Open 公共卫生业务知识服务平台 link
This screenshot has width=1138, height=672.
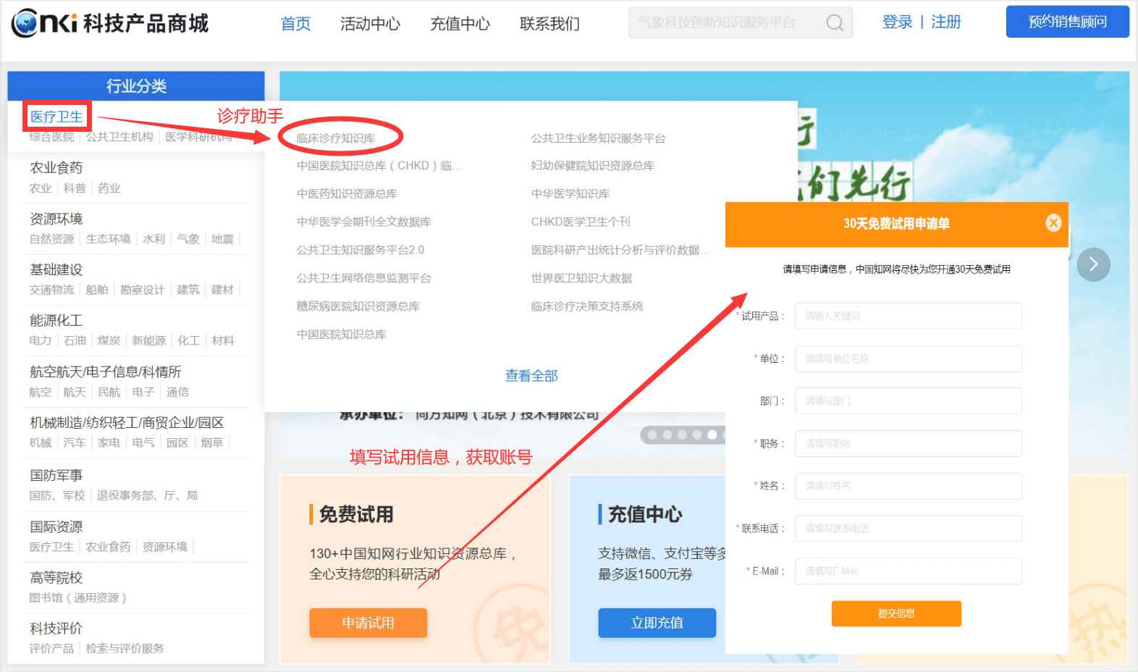(599, 138)
